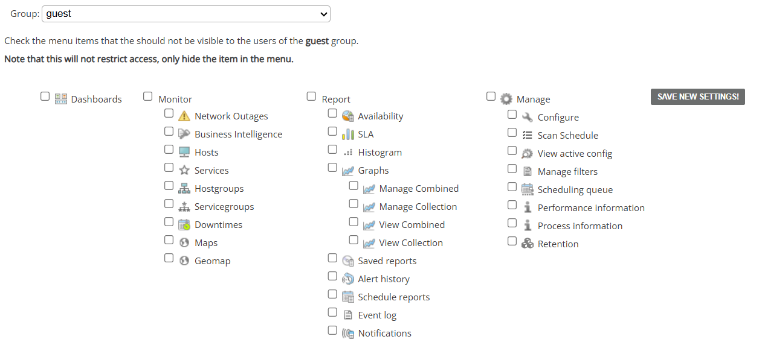
Task: Toggle the top-level Monitor checkbox
Action: click(x=148, y=96)
